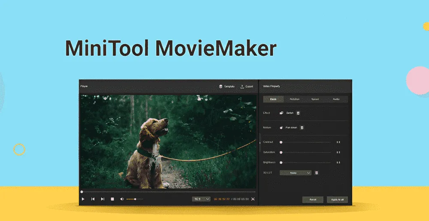Click the Saturation value field
This screenshot has width=429, height=221.
(338, 152)
